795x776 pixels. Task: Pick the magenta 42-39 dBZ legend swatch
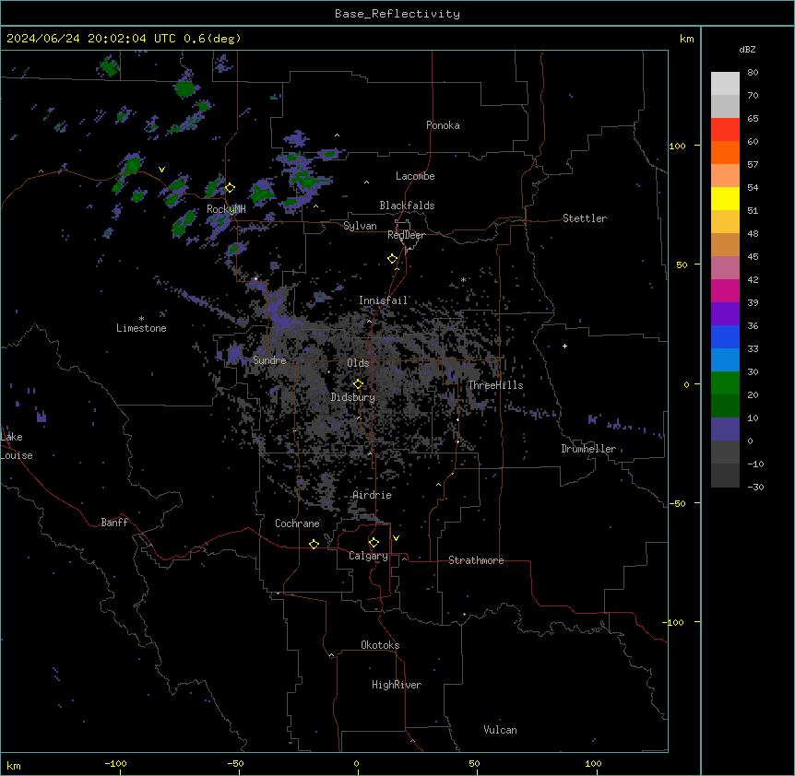click(725, 290)
